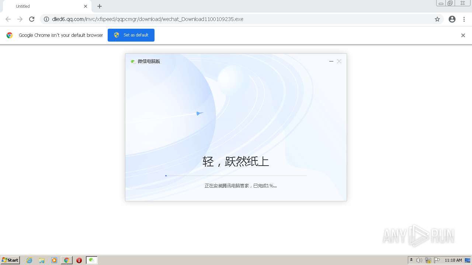
Task: Dismiss the default browser notification bar
Action: pyautogui.click(x=463, y=35)
